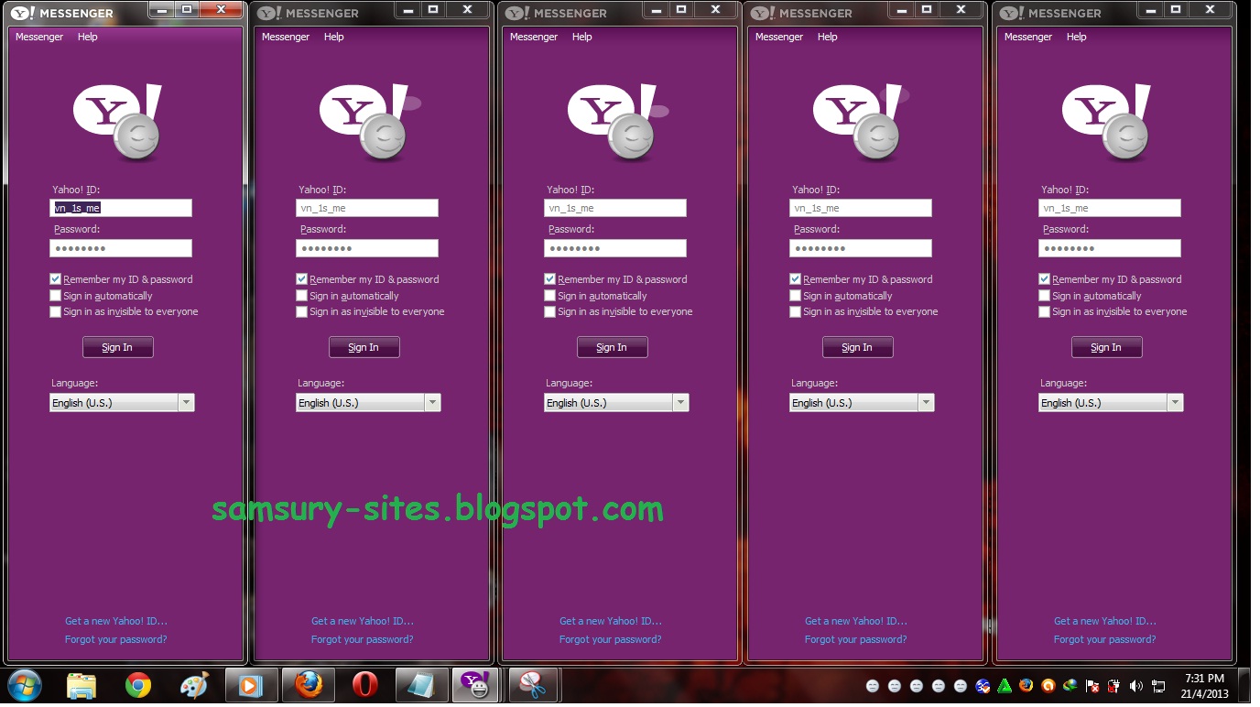Click the Y! title bar icon of middle window

pos(517,13)
